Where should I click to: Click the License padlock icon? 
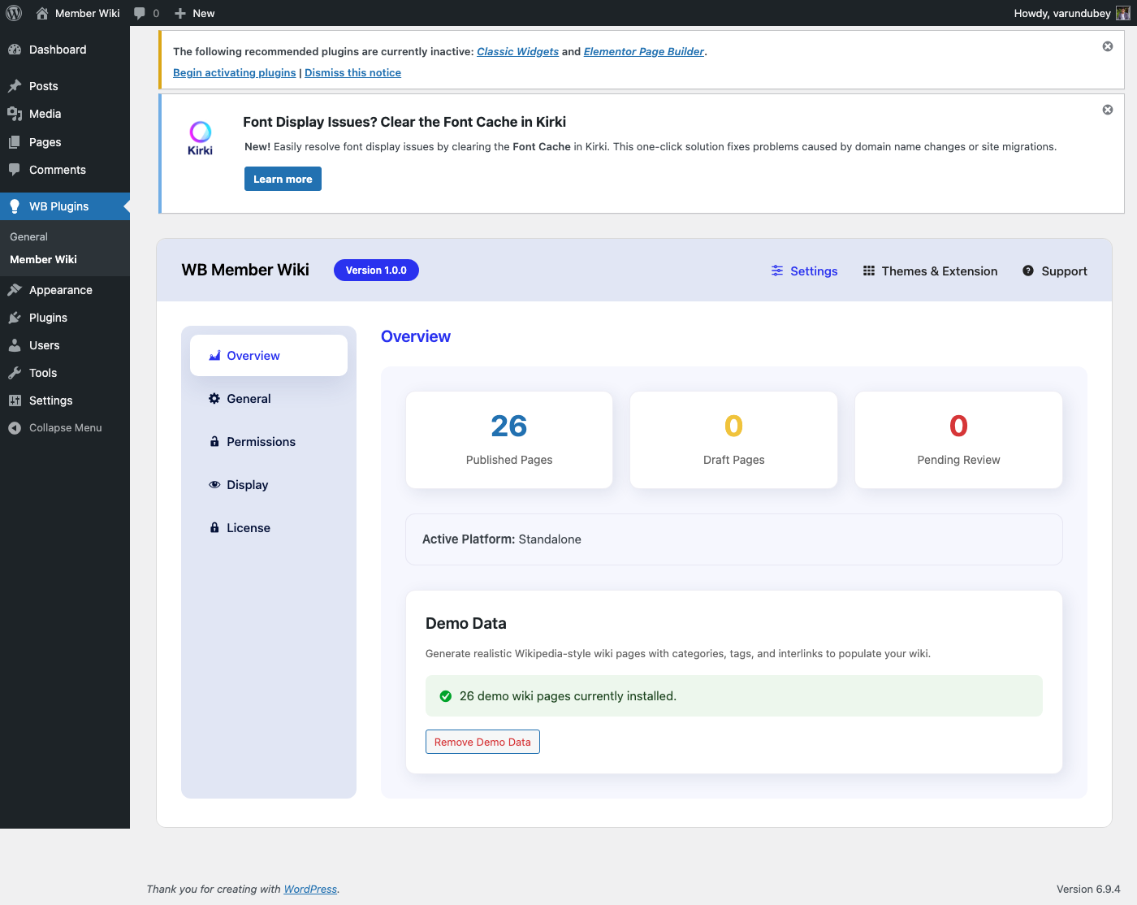(214, 527)
